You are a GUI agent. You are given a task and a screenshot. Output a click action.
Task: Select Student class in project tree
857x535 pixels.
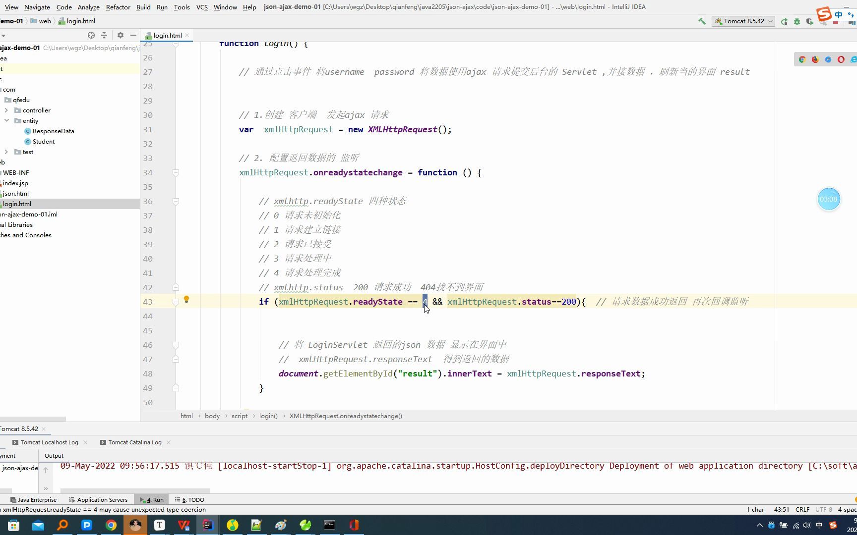point(44,142)
